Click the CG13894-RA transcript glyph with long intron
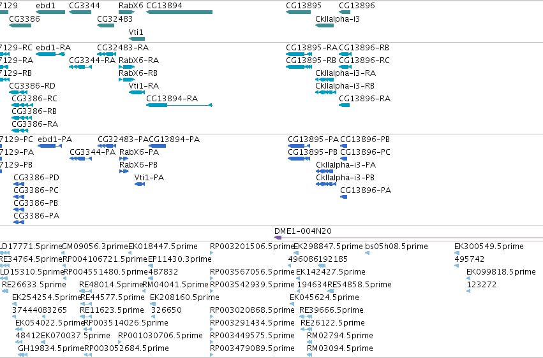The width and height of the screenshot is (543, 358). point(179,105)
